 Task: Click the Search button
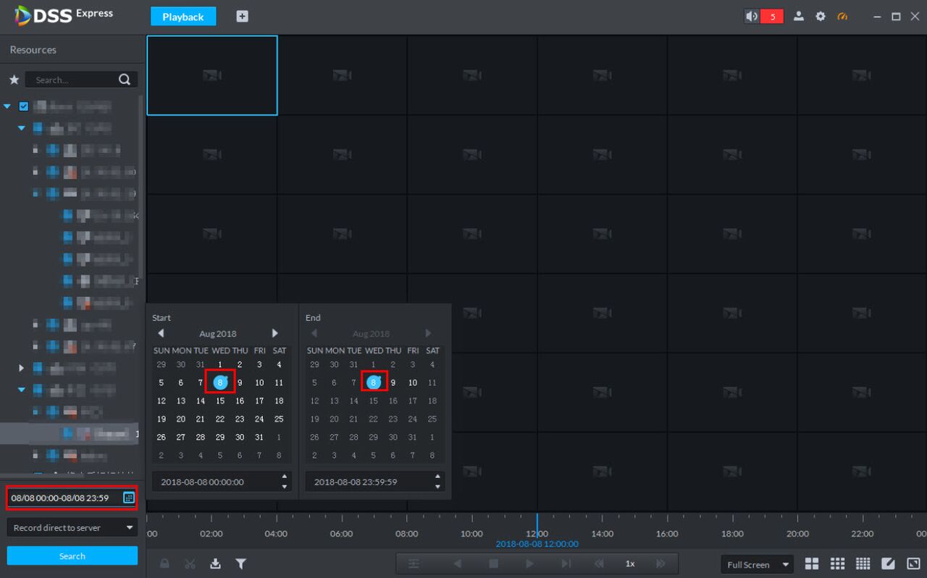[x=72, y=556]
